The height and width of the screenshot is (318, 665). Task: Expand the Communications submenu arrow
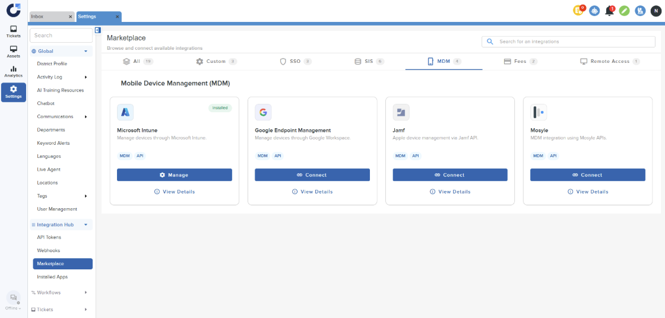pyautogui.click(x=85, y=117)
